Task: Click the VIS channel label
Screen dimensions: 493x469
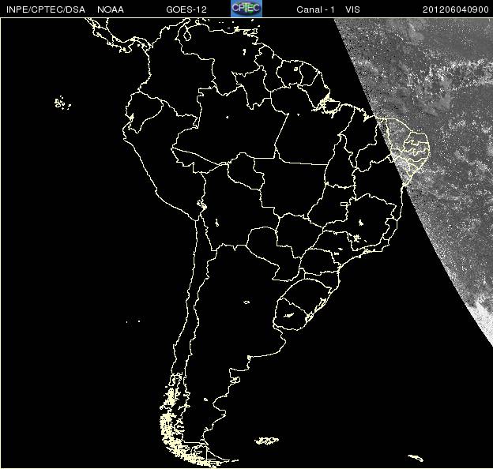Action: pyautogui.click(x=352, y=9)
